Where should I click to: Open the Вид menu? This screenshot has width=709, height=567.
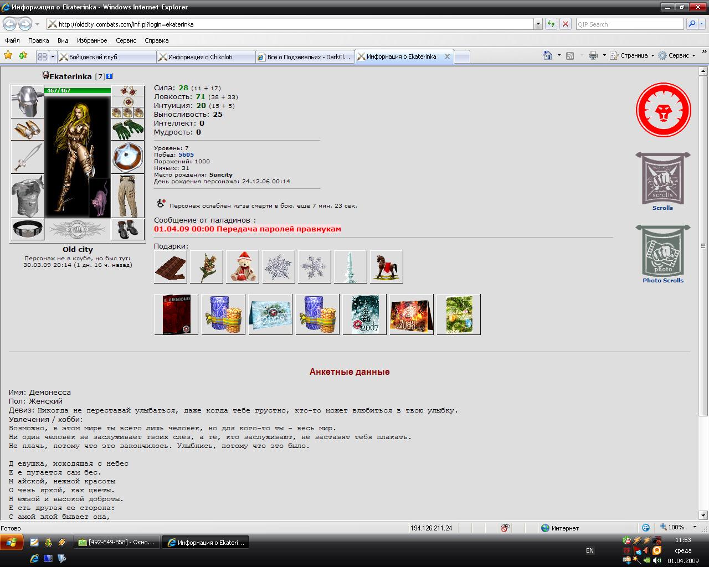click(x=63, y=40)
